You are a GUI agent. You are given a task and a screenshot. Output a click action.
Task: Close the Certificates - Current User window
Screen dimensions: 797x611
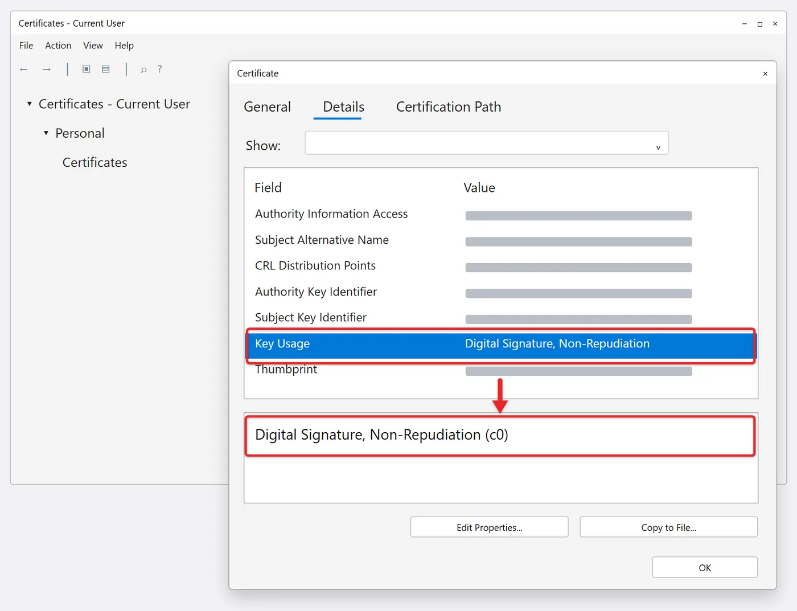pyautogui.click(x=775, y=24)
